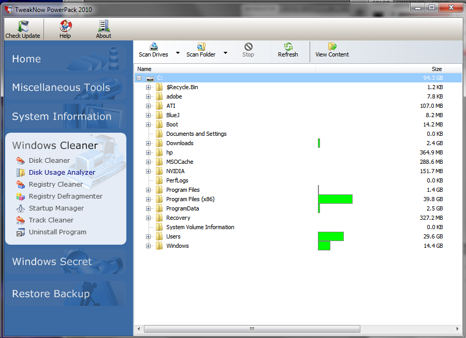This screenshot has width=466, height=338.
Task: Launch Startup Manager from sidebar
Action: pyautogui.click(x=56, y=208)
